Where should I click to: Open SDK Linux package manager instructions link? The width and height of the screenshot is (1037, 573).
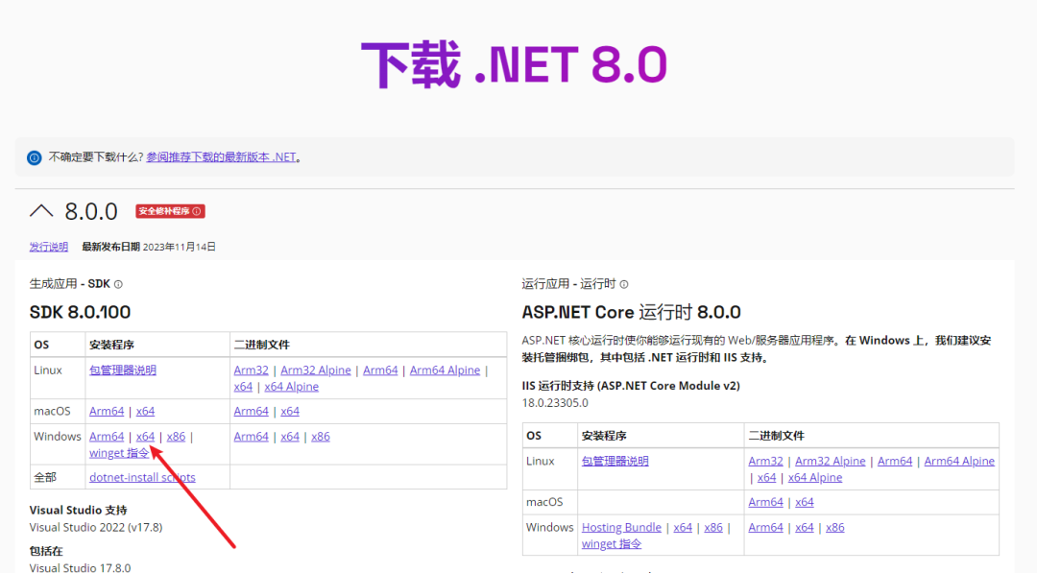tap(122, 370)
